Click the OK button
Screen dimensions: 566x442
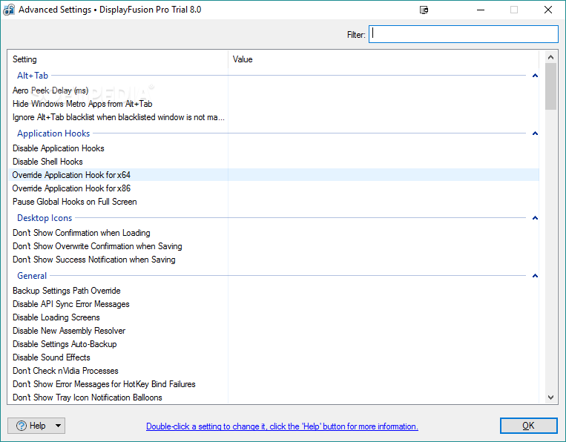tap(528, 426)
